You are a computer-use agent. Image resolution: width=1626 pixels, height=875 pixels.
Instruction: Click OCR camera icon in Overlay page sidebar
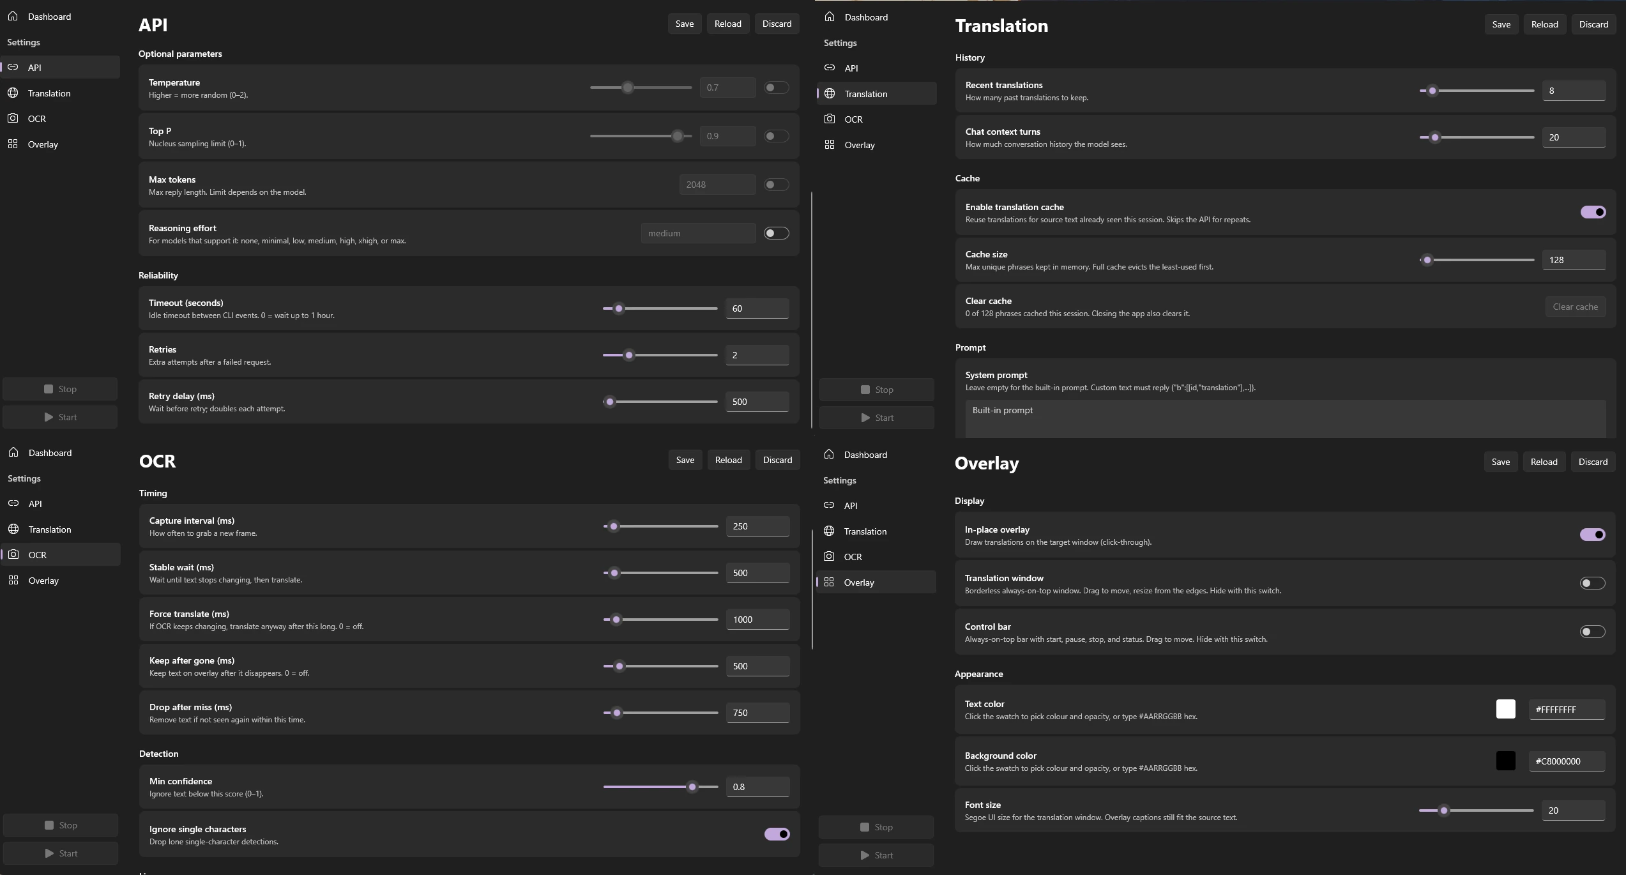tap(829, 556)
